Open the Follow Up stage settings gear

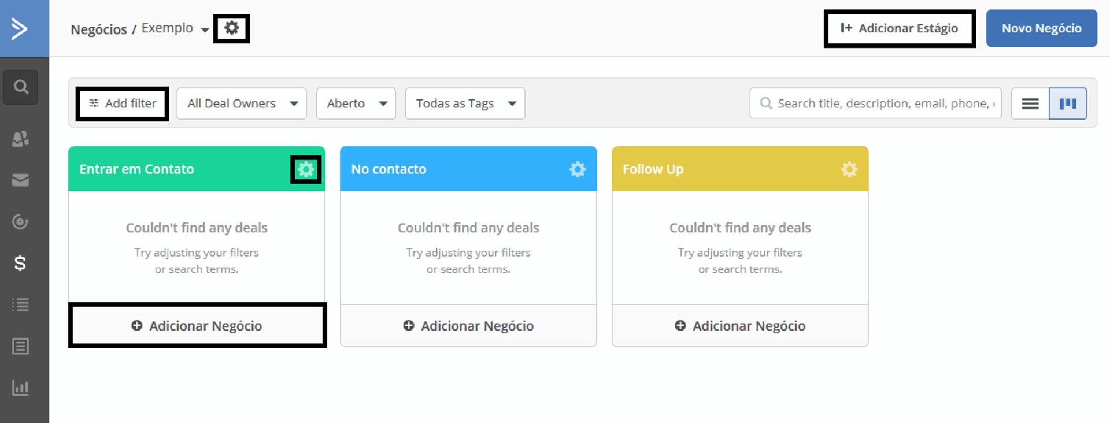pyautogui.click(x=849, y=169)
